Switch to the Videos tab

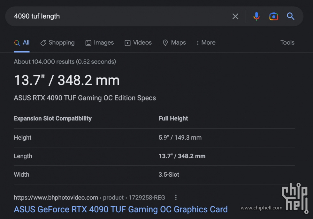pos(138,43)
